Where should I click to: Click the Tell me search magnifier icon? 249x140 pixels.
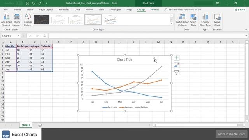[x=166, y=10]
